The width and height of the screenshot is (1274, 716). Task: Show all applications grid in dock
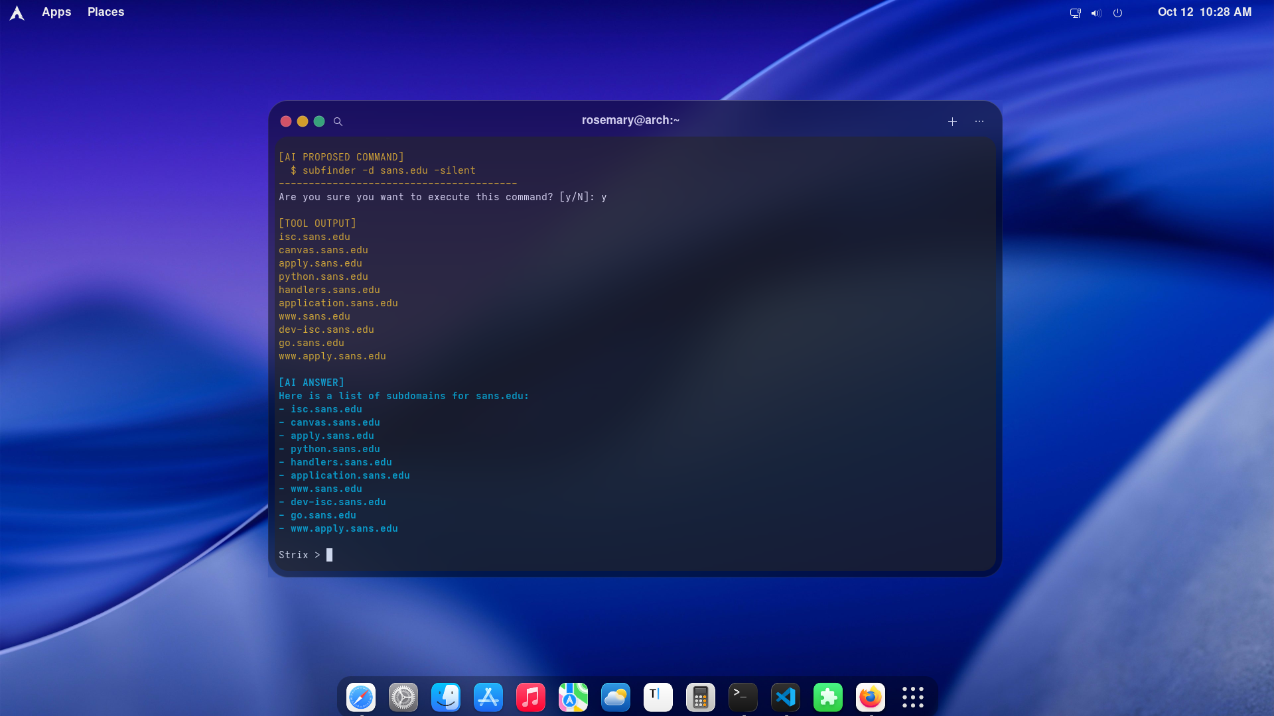click(913, 697)
